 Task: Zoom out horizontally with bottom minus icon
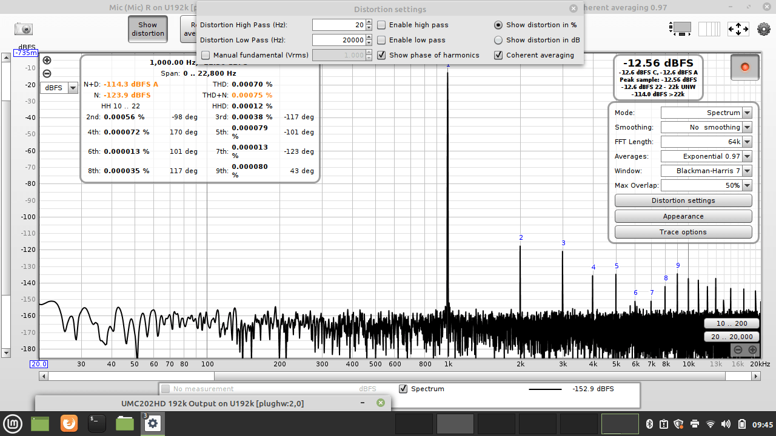pos(738,349)
